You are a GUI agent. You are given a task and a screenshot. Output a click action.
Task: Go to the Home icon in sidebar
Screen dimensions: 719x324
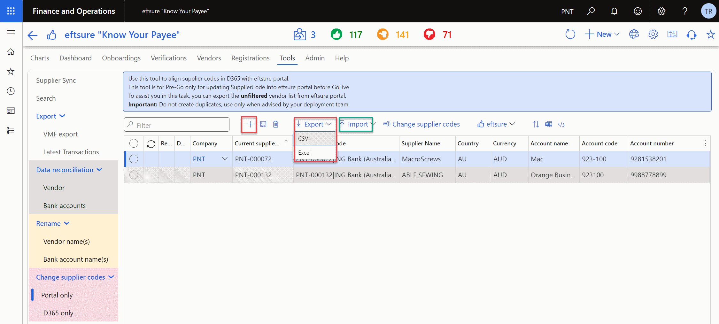[x=11, y=52]
